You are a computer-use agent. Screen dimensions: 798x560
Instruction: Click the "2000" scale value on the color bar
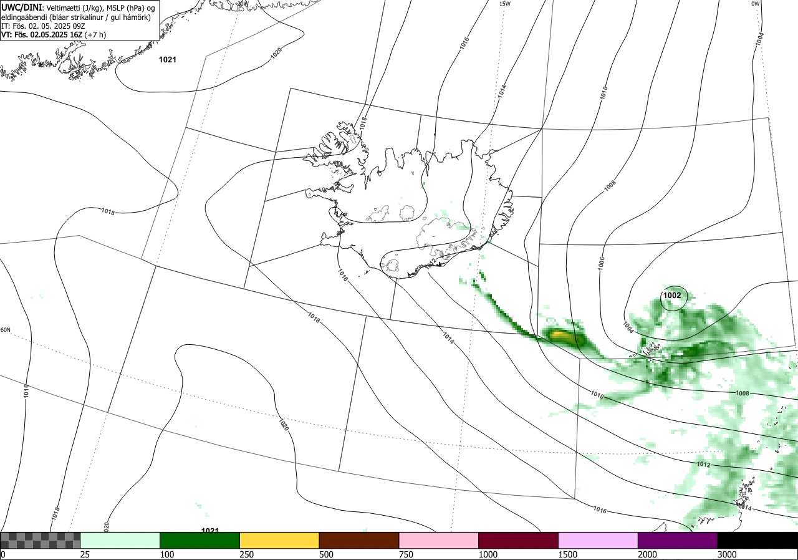648,554
